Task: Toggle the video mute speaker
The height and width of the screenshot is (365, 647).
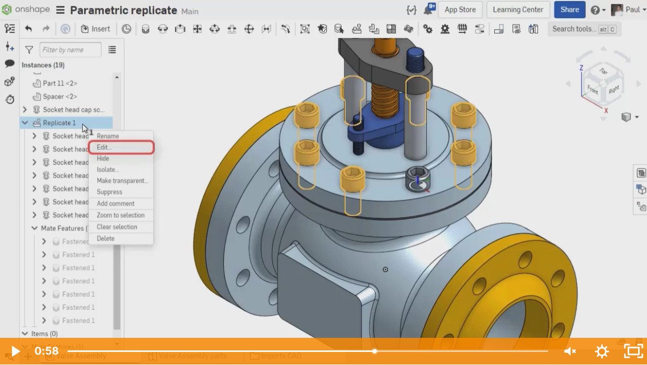Action: (x=570, y=351)
